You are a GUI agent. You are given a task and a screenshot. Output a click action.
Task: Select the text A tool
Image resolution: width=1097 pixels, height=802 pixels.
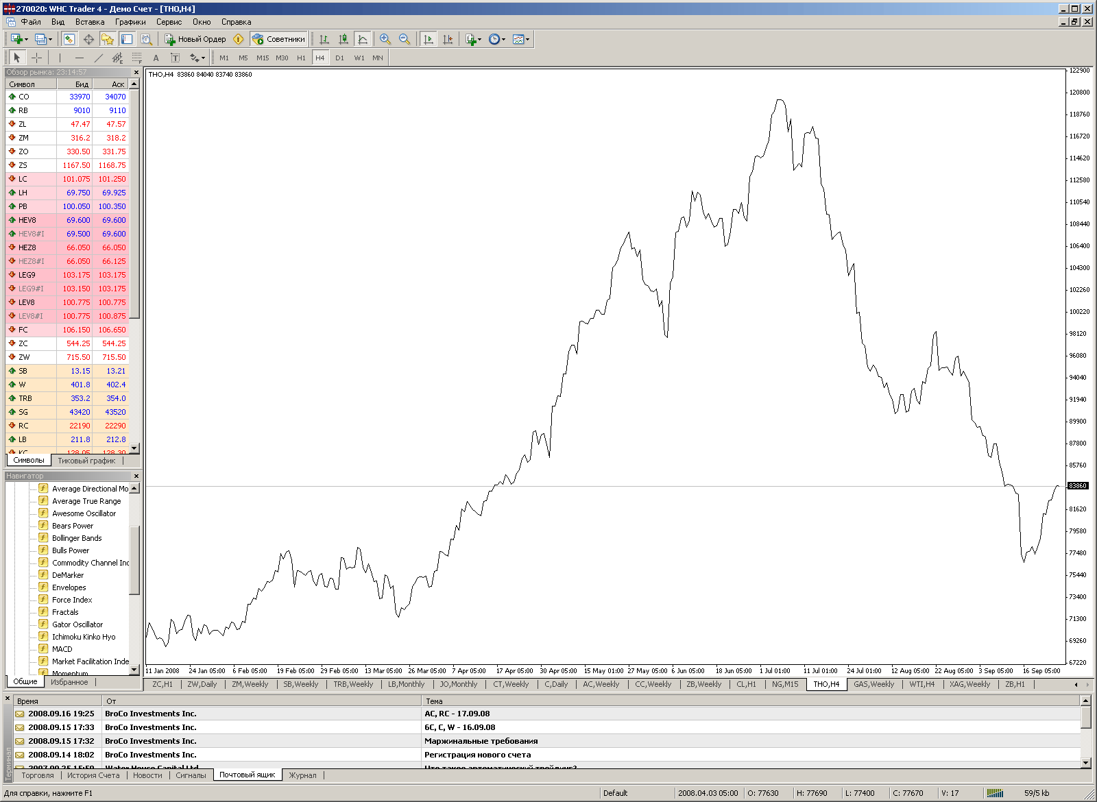[x=156, y=58]
